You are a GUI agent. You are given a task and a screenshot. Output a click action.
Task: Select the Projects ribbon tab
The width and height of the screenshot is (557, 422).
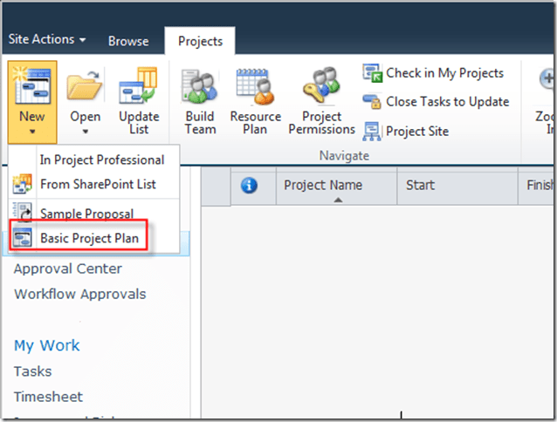(x=200, y=40)
